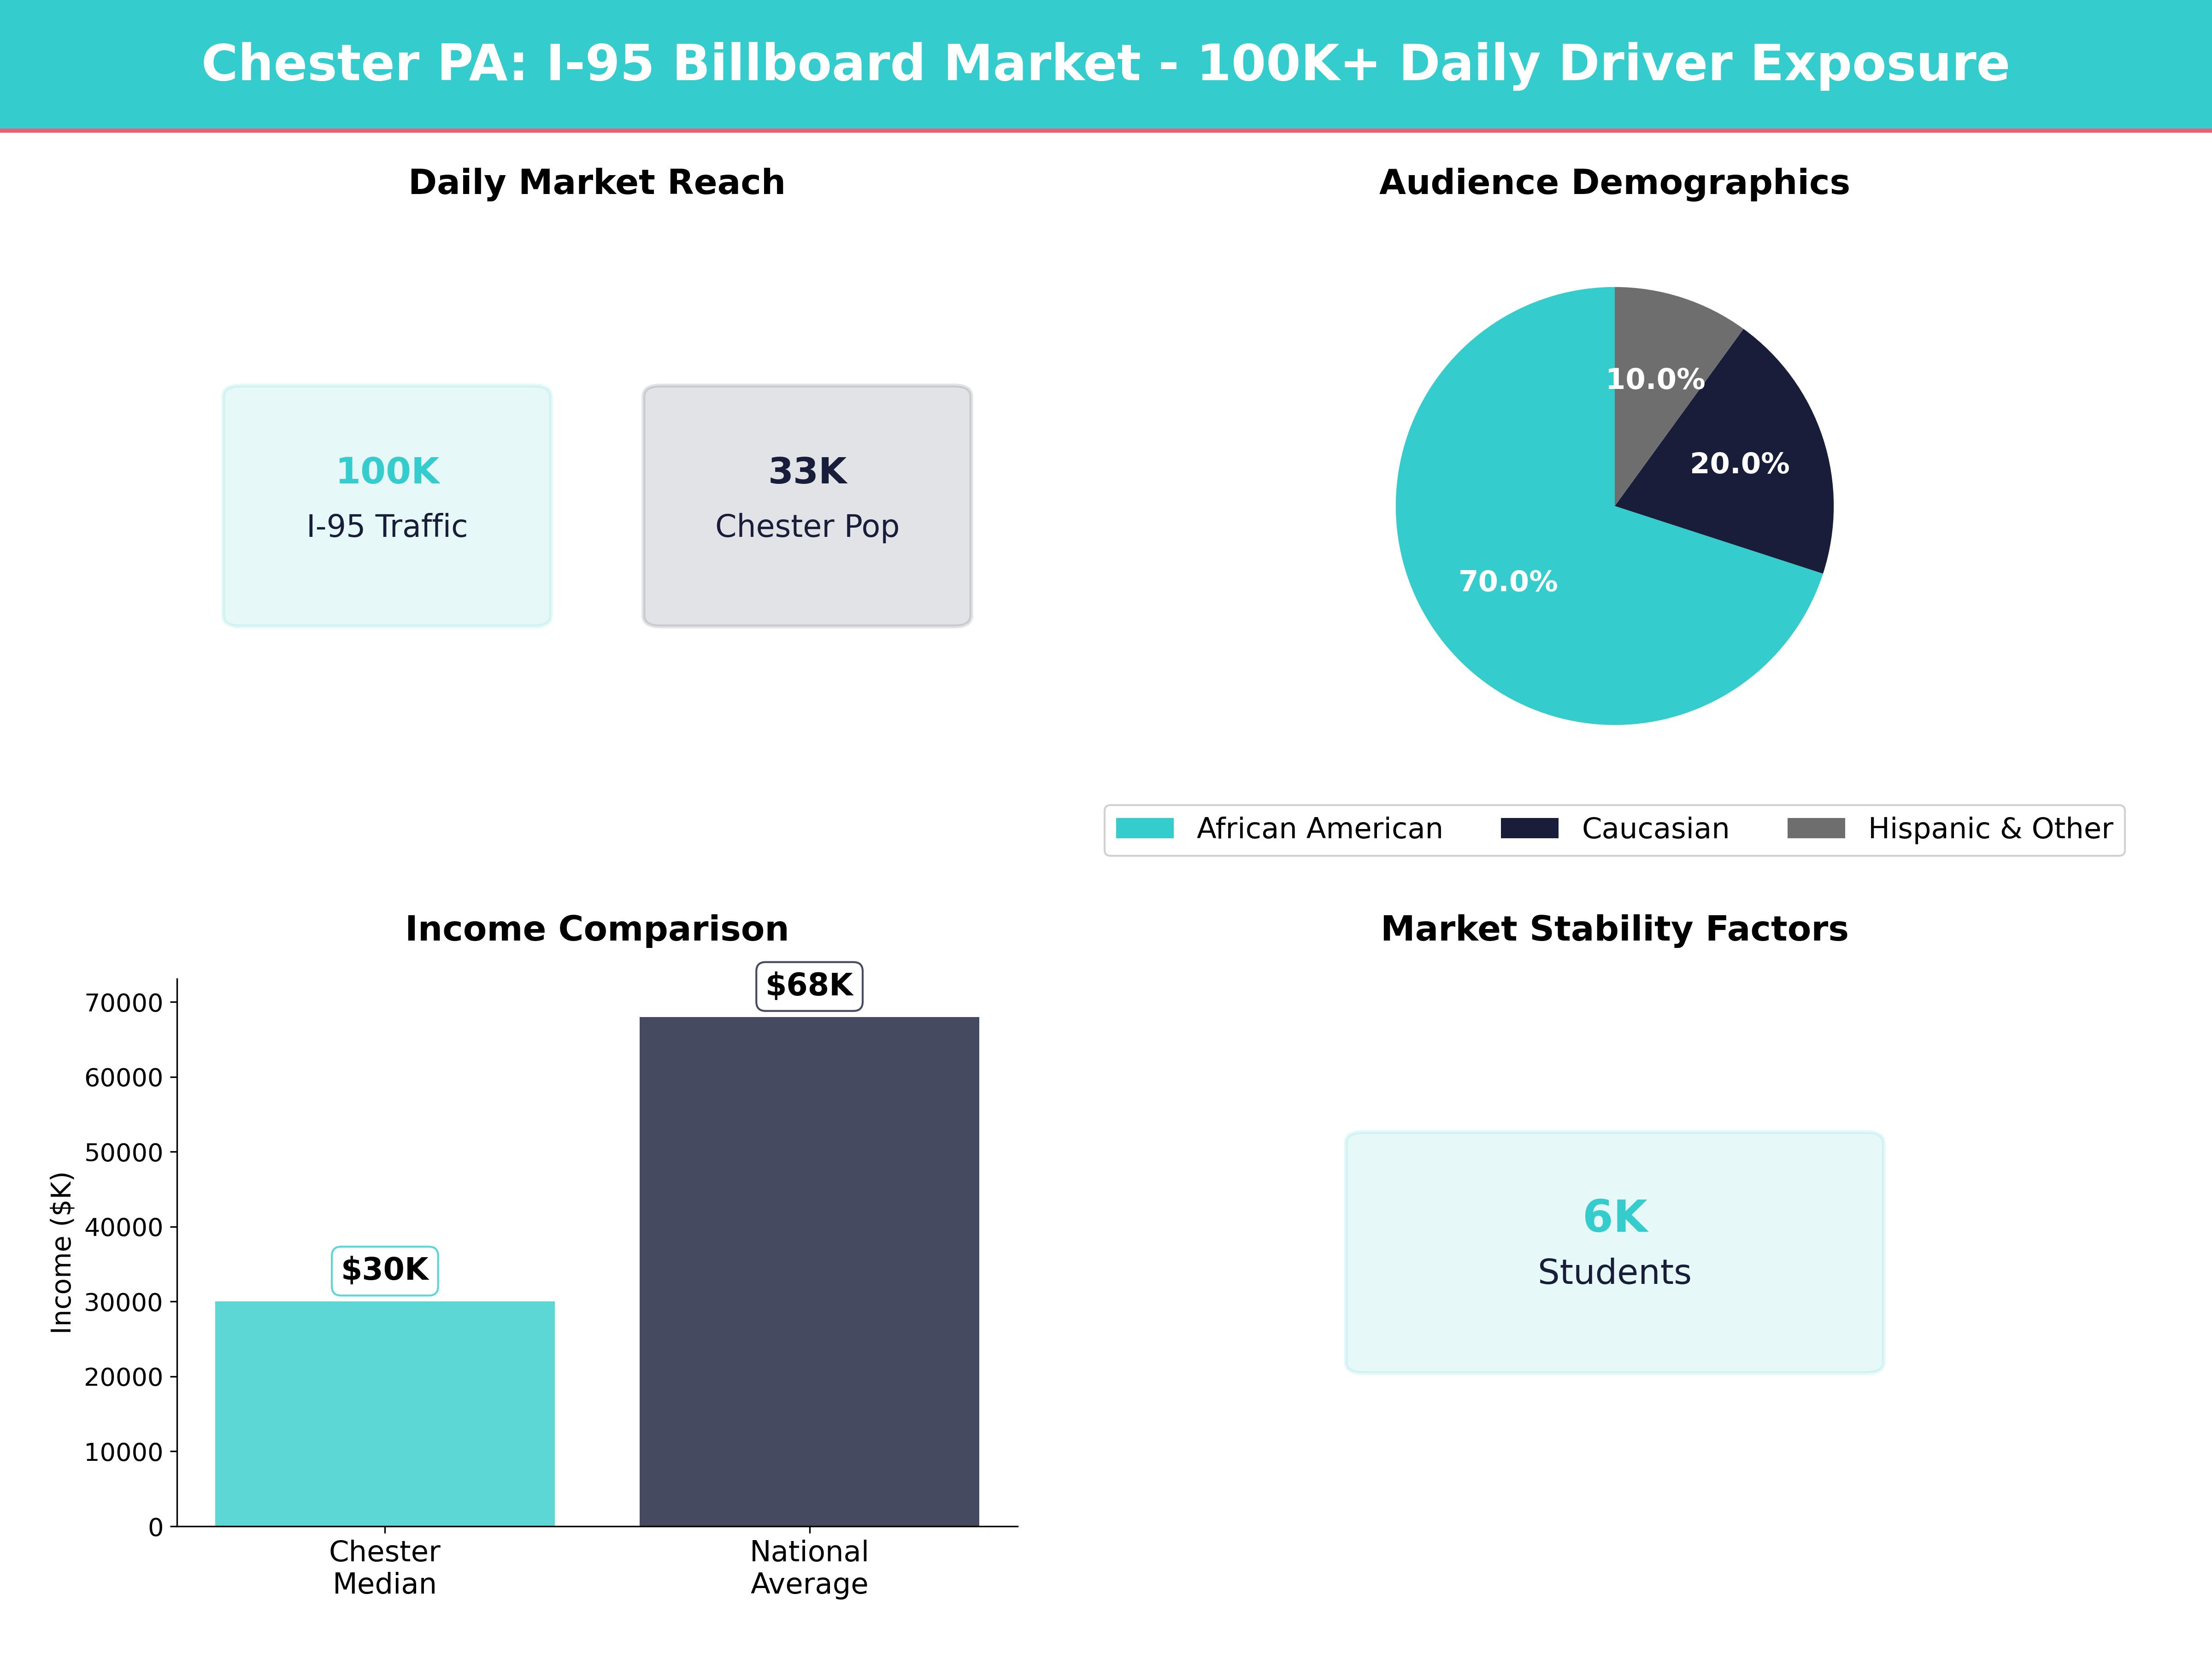
Task: Click the Income Comparison heading
Action: coord(597,929)
